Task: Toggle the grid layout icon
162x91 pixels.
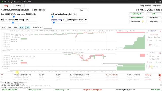Action: coord(28,27)
